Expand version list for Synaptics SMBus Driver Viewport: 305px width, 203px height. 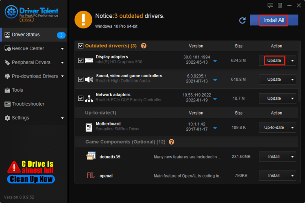point(215,128)
